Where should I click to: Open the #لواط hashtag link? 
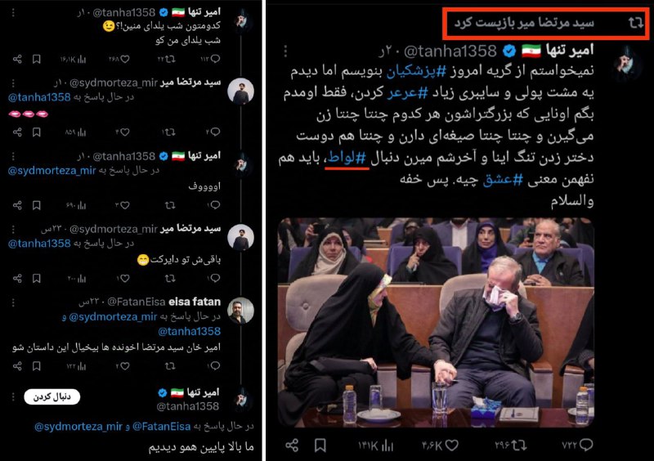[347, 158]
